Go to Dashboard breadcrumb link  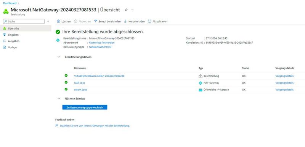click(x=10, y=3)
